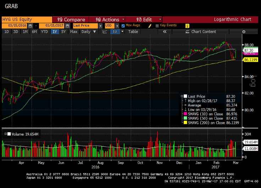Click the Last Price data field box
The image size is (261, 188).
tap(85, 26)
